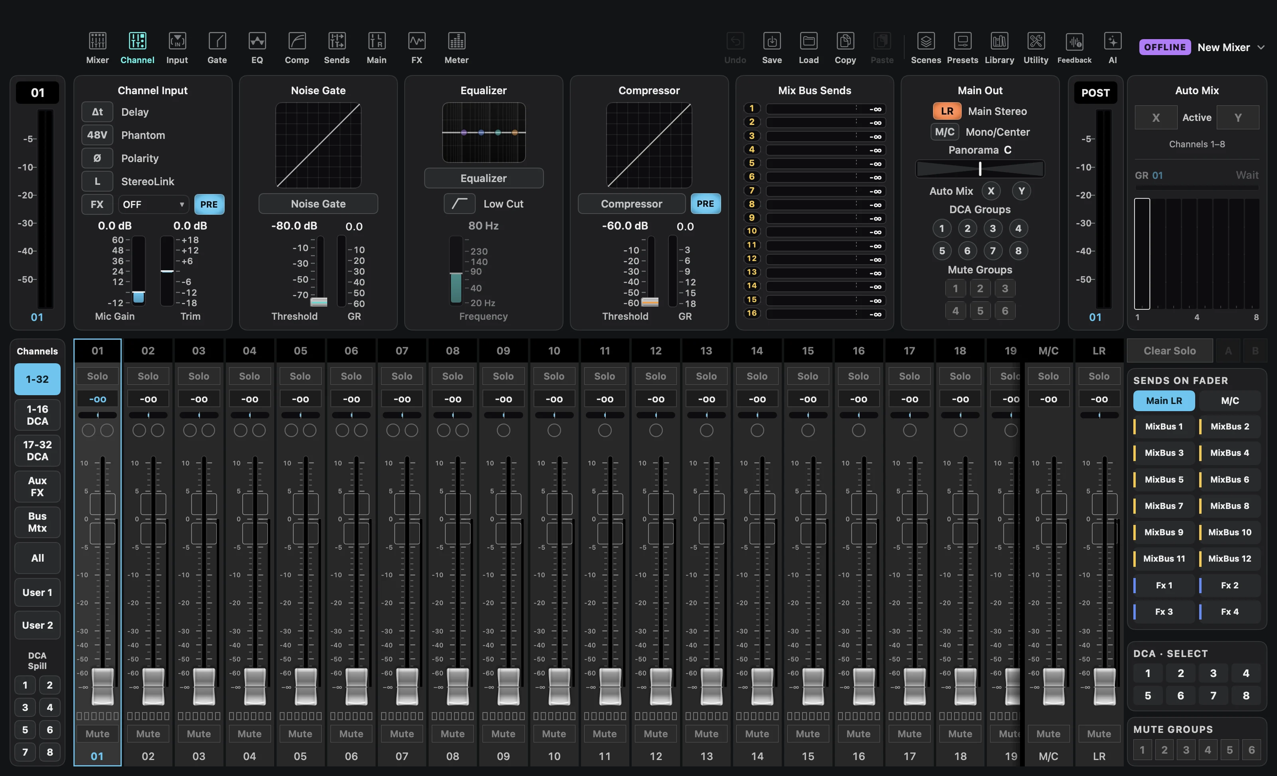The image size is (1277, 776).
Task: Open the Main view icon
Action: click(x=377, y=41)
